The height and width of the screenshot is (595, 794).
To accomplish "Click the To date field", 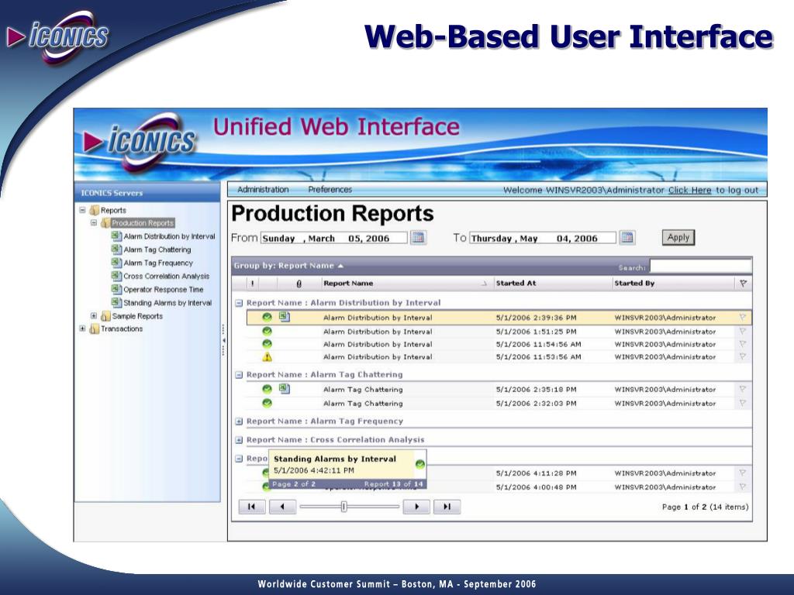I will (x=543, y=238).
